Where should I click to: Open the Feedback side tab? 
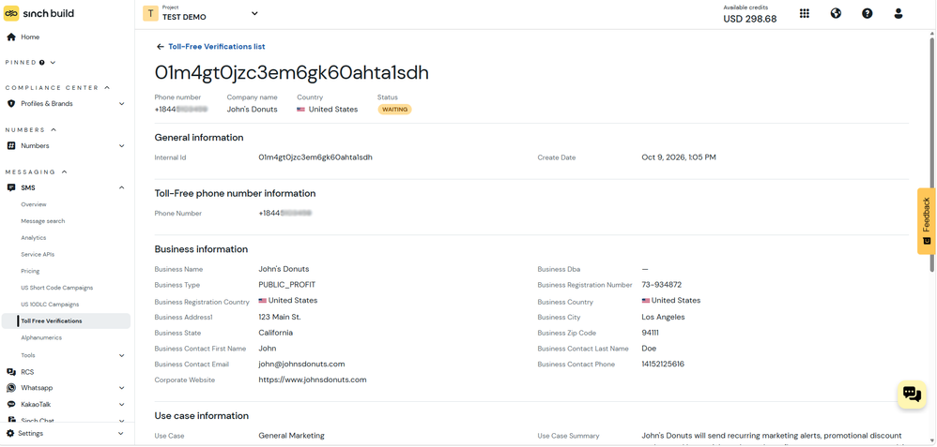click(927, 221)
